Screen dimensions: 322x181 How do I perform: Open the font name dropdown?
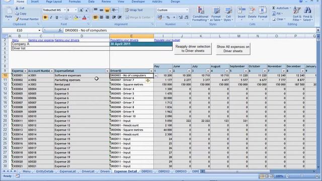pos(65,10)
